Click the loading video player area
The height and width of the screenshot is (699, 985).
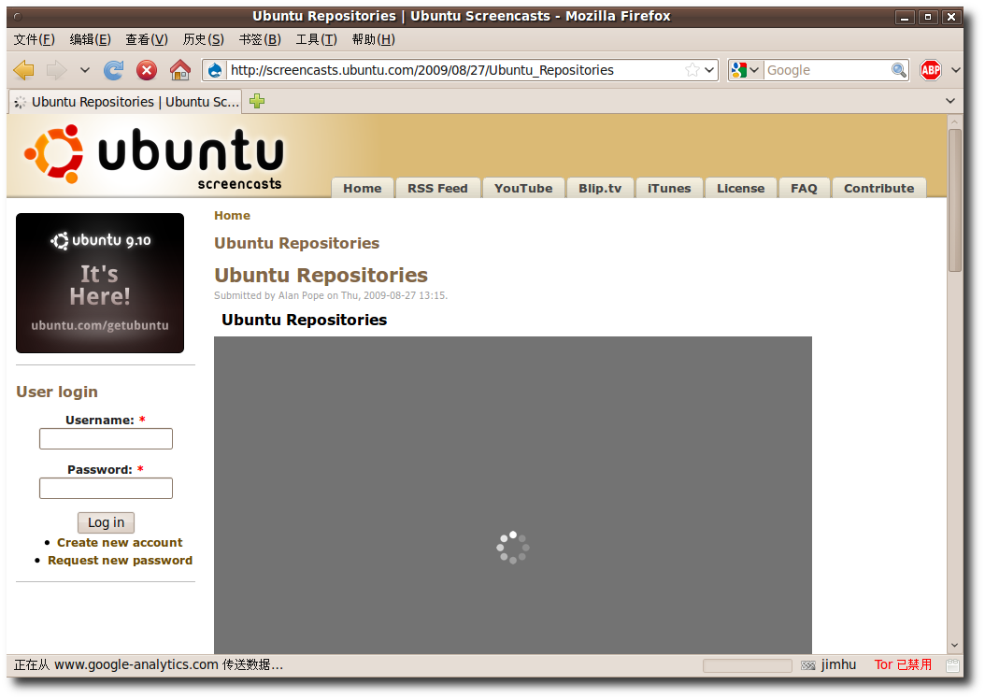[x=513, y=495]
